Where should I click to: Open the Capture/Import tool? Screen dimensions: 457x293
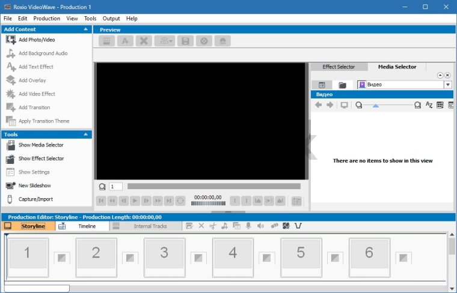35,199
